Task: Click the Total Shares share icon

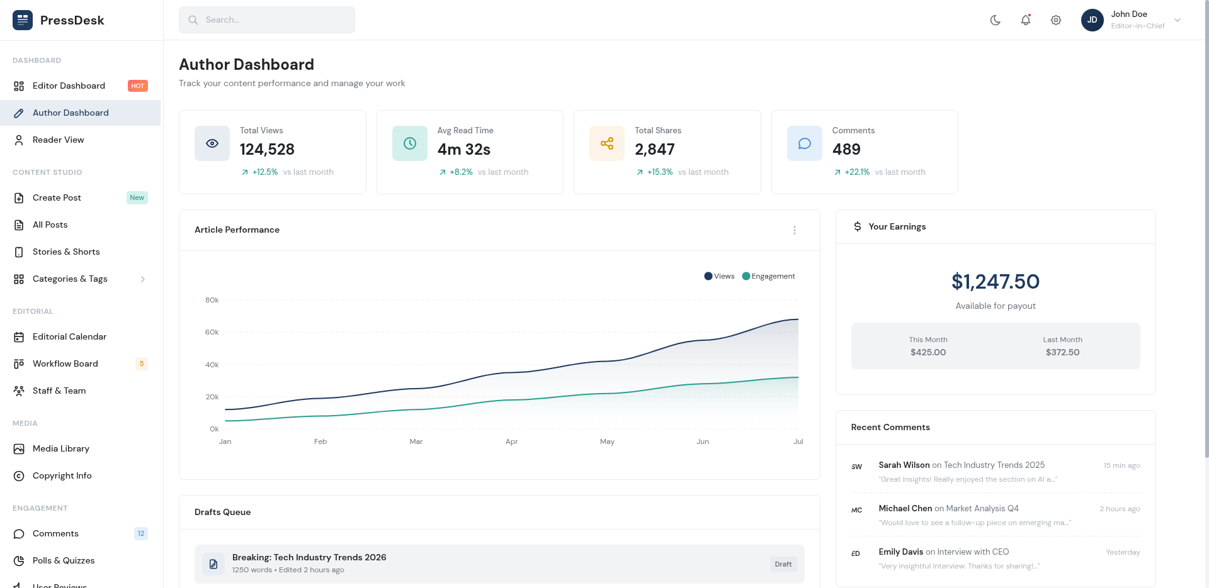Action: [607, 143]
